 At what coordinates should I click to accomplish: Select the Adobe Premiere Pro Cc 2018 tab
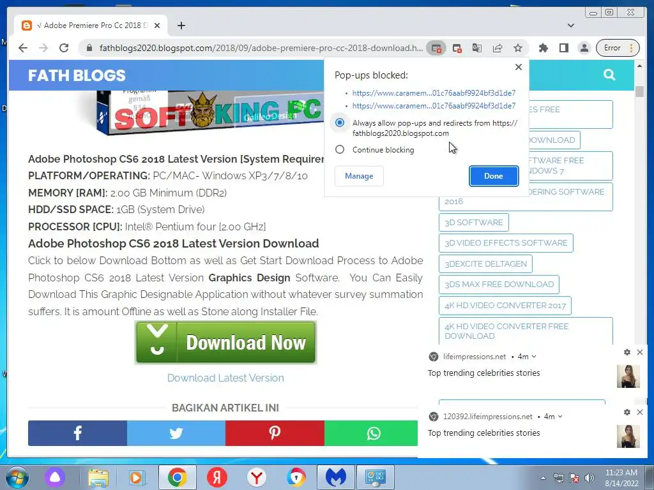pyautogui.click(x=91, y=26)
